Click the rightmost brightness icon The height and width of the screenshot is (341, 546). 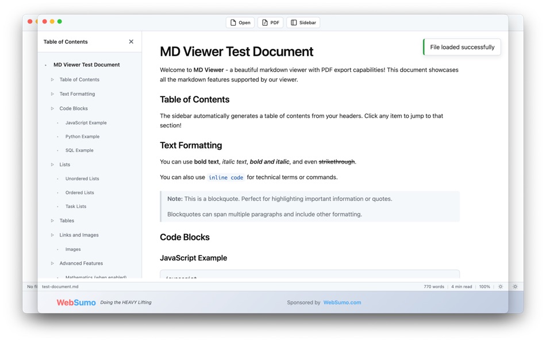(x=515, y=286)
